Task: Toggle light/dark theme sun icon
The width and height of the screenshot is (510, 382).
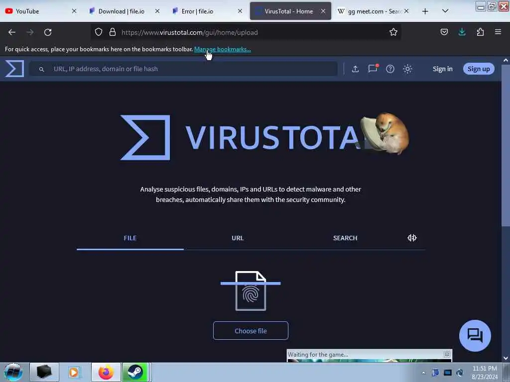Action: pos(407,69)
